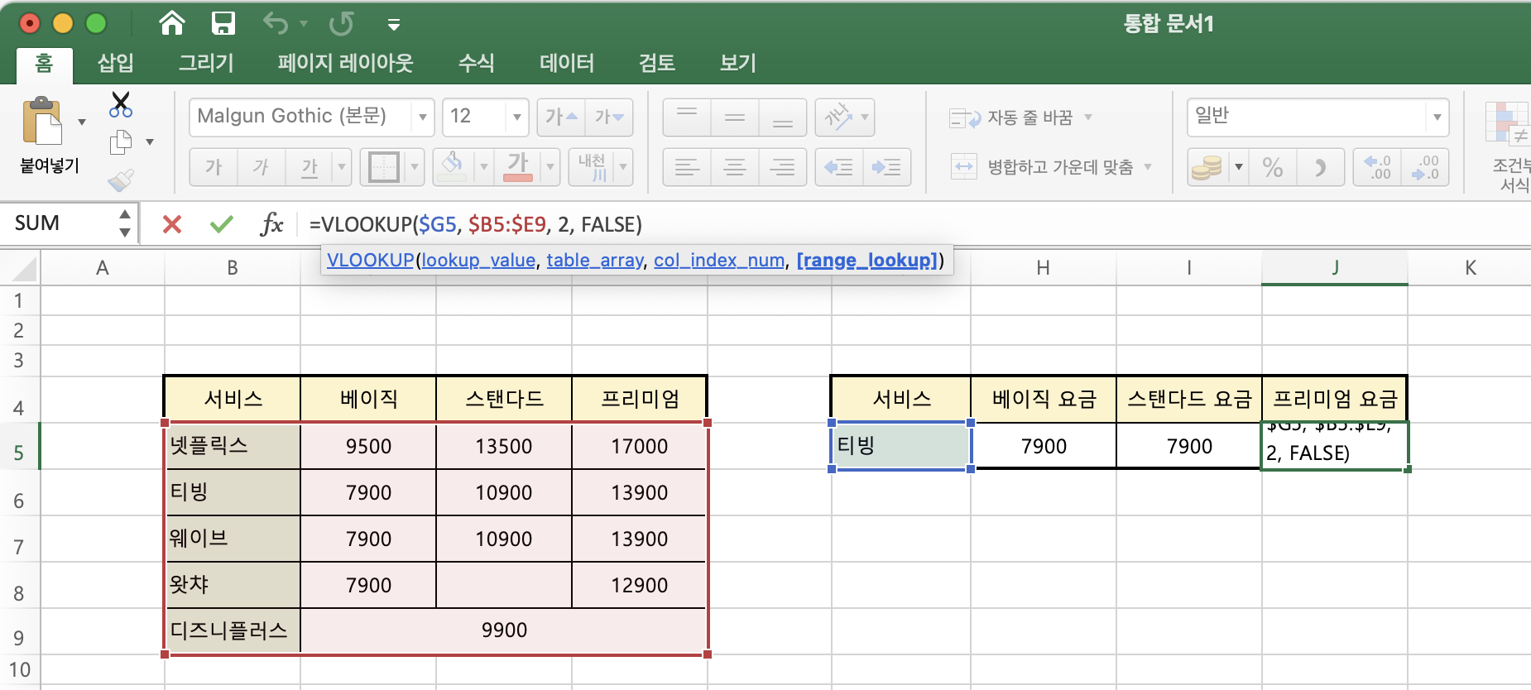Open the undo history dropdown arrow

click(304, 24)
